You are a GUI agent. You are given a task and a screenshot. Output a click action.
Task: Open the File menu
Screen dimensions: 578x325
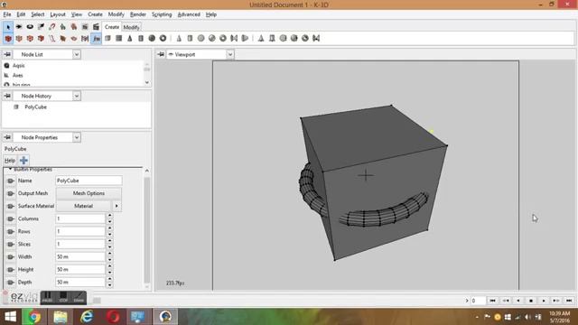tap(7, 14)
